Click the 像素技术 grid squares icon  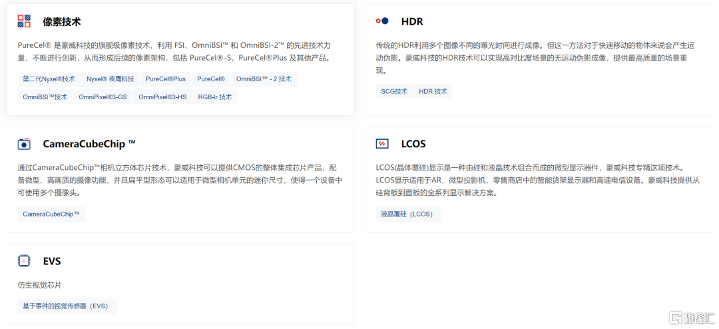[x=25, y=21]
